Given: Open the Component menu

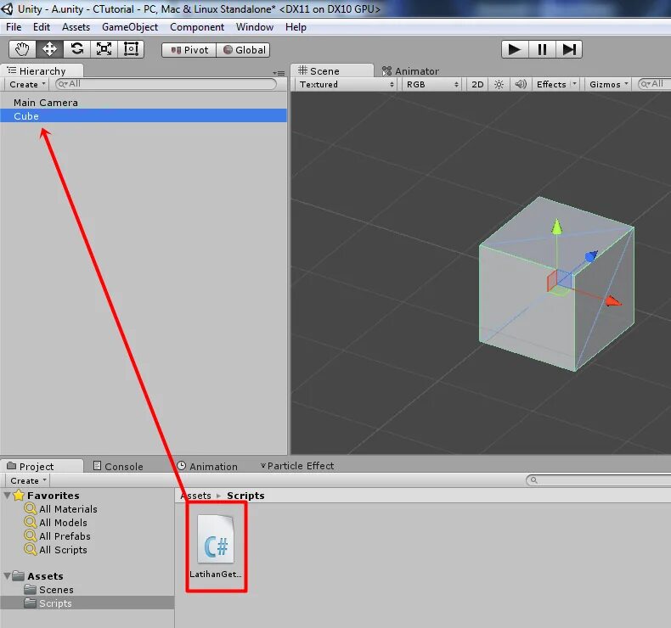Looking at the screenshot, I should point(197,27).
